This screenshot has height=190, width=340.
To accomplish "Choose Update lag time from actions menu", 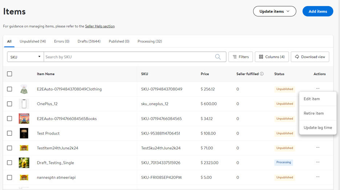I will coord(318,127).
